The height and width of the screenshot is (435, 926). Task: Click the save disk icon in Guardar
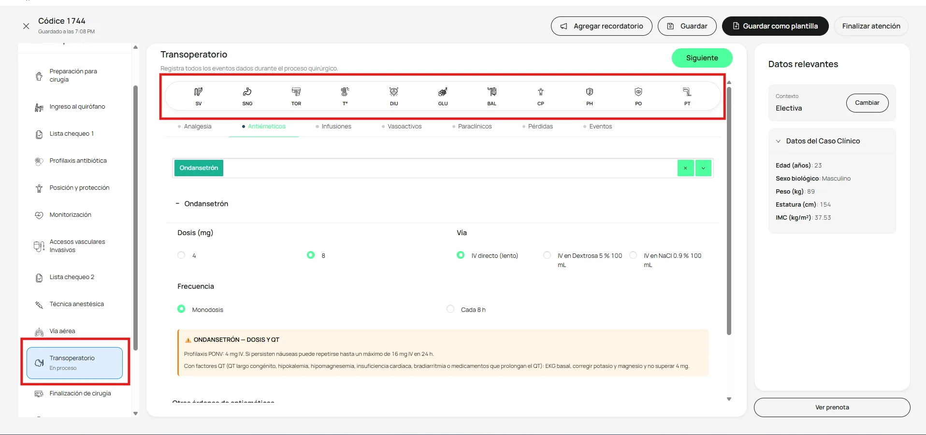coord(670,26)
